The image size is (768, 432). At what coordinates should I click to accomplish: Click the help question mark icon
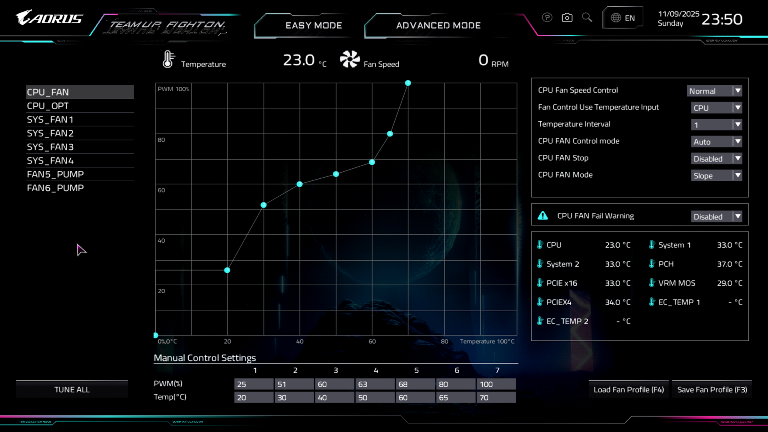coord(547,18)
